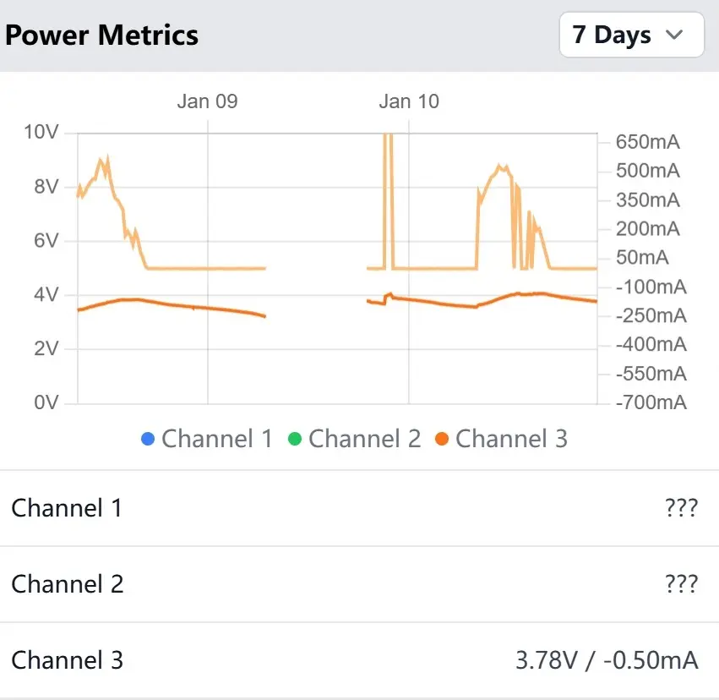Select the Channel 2 row label below chart
Screen dimensions: 719x700
[x=68, y=584]
